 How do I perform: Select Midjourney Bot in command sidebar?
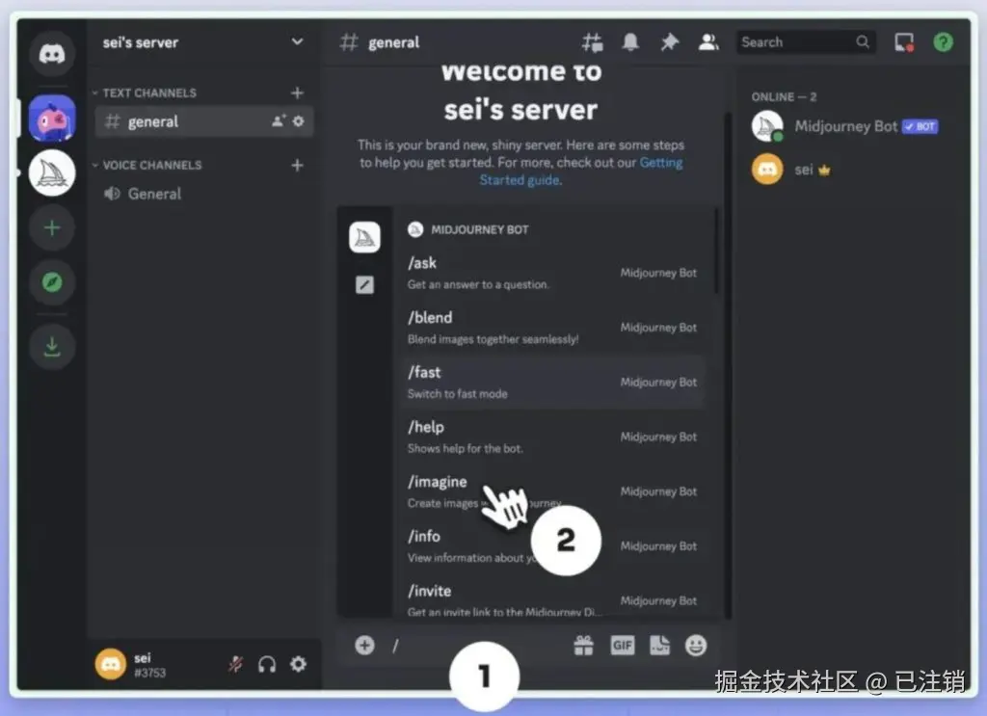click(x=364, y=237)
